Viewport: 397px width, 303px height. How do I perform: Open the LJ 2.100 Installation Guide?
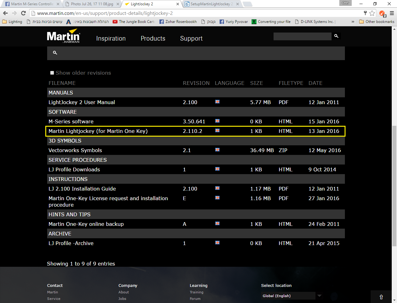click(82, 189)
